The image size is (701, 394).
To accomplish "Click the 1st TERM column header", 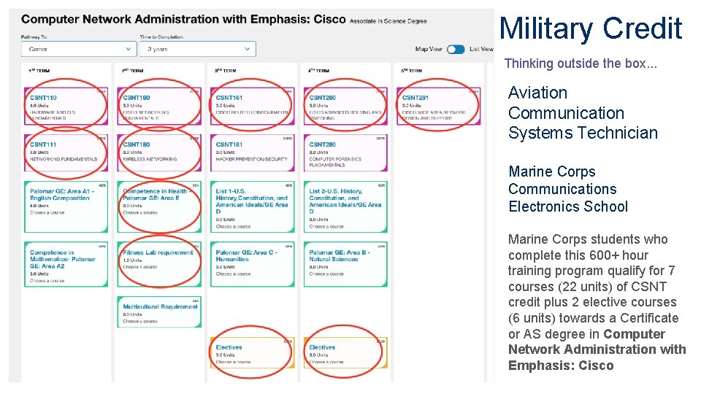I will (x=39, y=71).
